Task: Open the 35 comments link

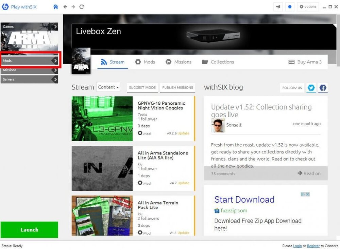Action: [x=223, y=174]
